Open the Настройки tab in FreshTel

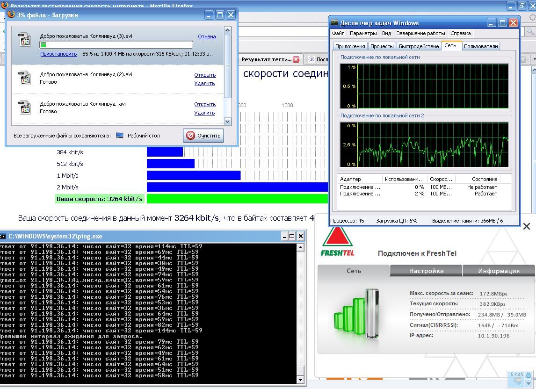click(x=426, y=271)
